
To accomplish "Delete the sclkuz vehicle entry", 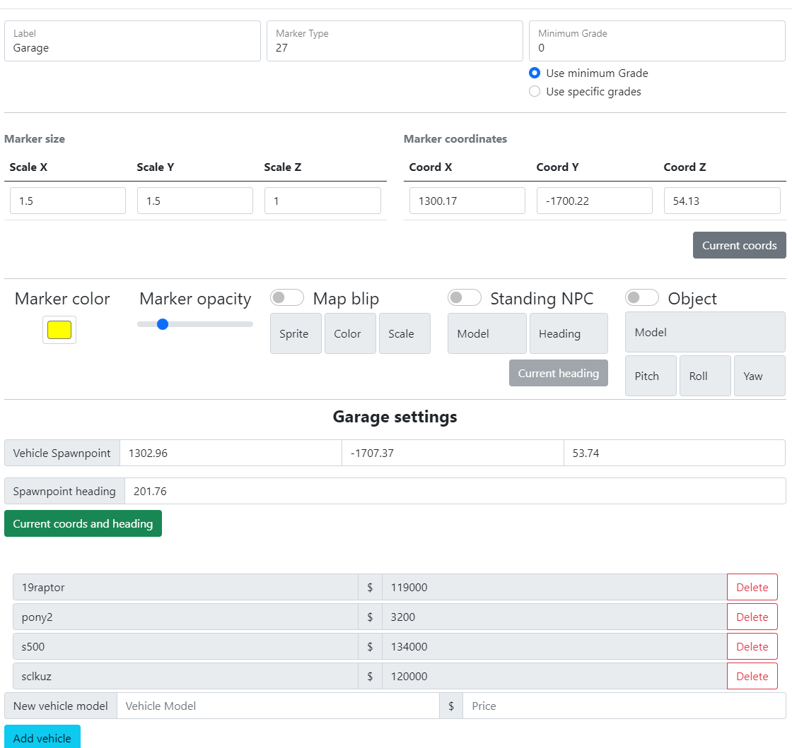I will pyautogui.click(x=752, y=676).
